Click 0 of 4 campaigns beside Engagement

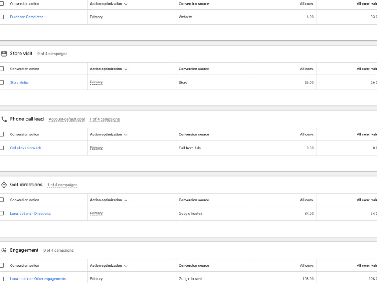58,250
